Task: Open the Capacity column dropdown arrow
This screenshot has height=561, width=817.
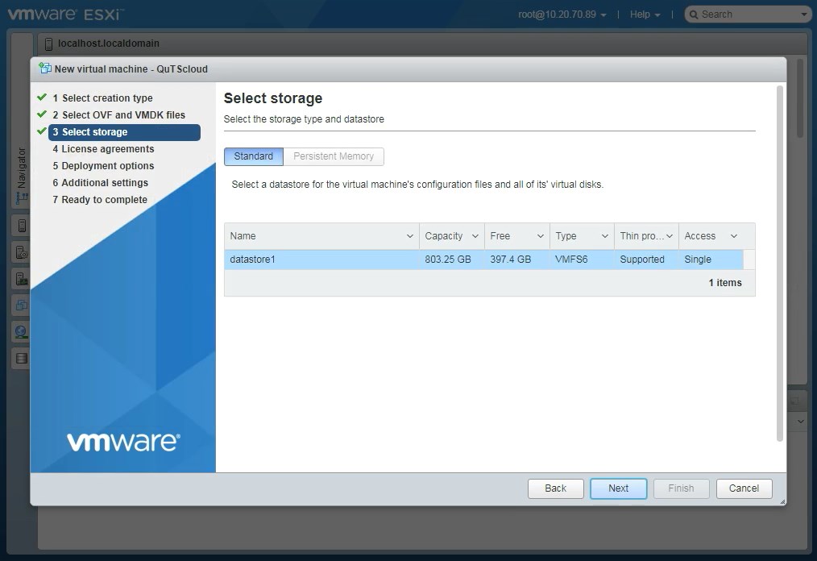Action: tap(475, 236)
